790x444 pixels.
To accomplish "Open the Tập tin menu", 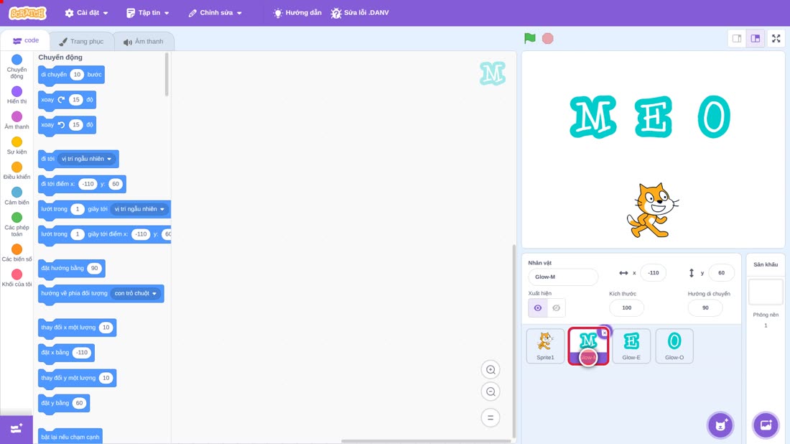I will 148,13.
